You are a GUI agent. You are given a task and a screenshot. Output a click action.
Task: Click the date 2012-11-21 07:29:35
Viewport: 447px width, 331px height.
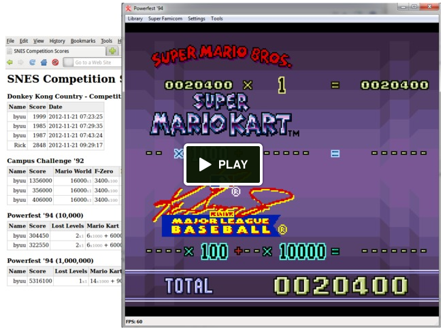coord(76,126)
